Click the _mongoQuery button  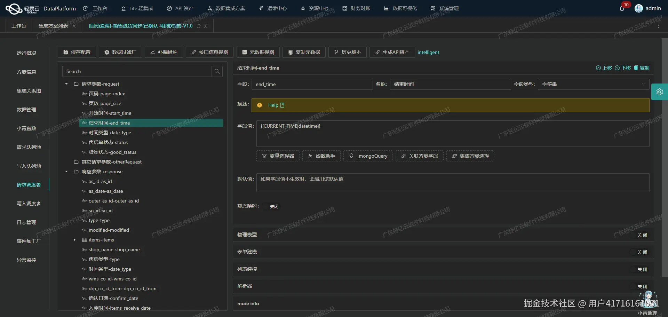pos(368,156)
